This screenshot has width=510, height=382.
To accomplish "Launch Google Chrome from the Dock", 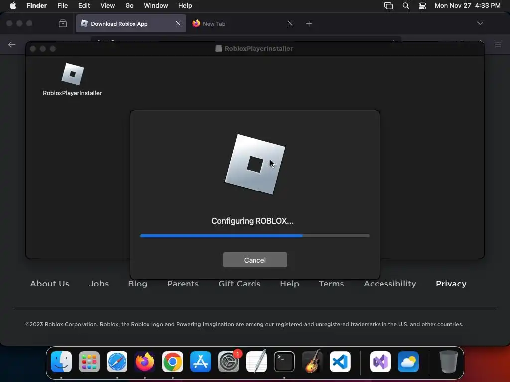I will pos(173,362).
